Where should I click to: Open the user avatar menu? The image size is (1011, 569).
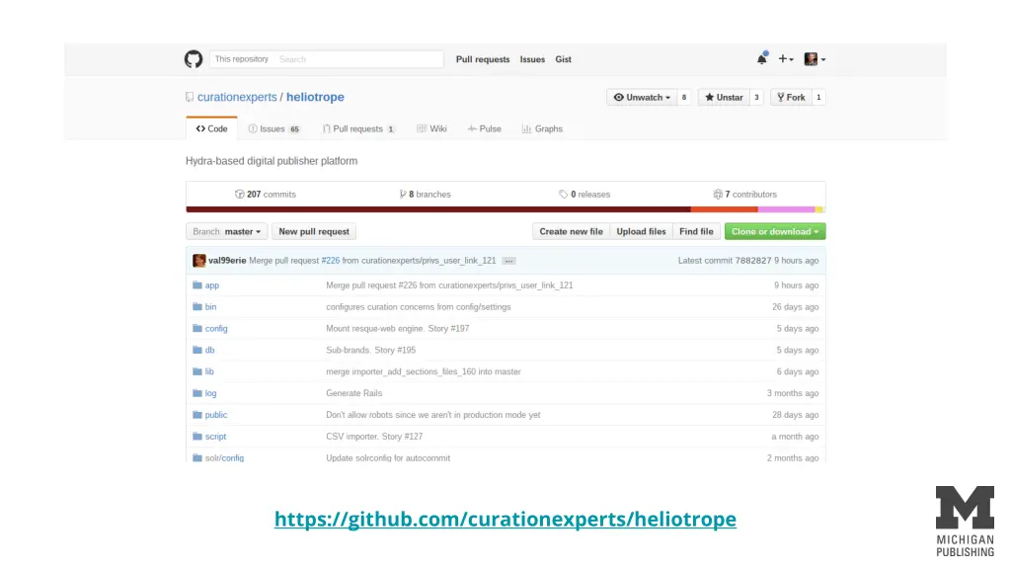815,58
